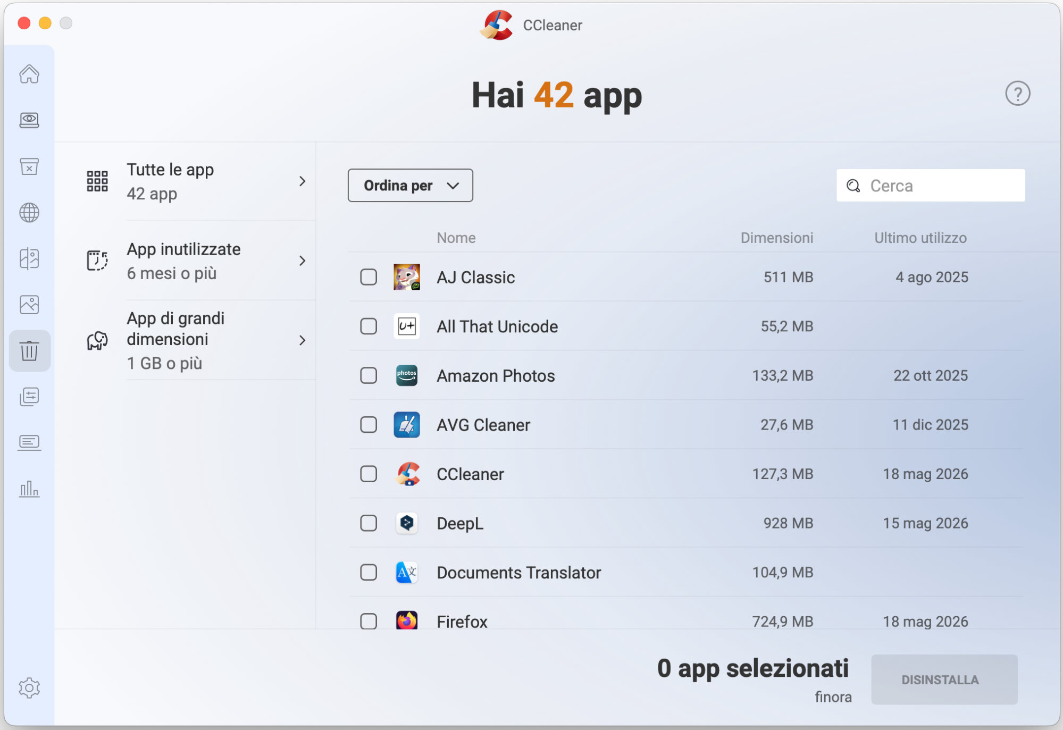This screenshot has width=1063, height=730.
Task: Check the CCleaner row checkbox
Action: click(x=369, y=474)
